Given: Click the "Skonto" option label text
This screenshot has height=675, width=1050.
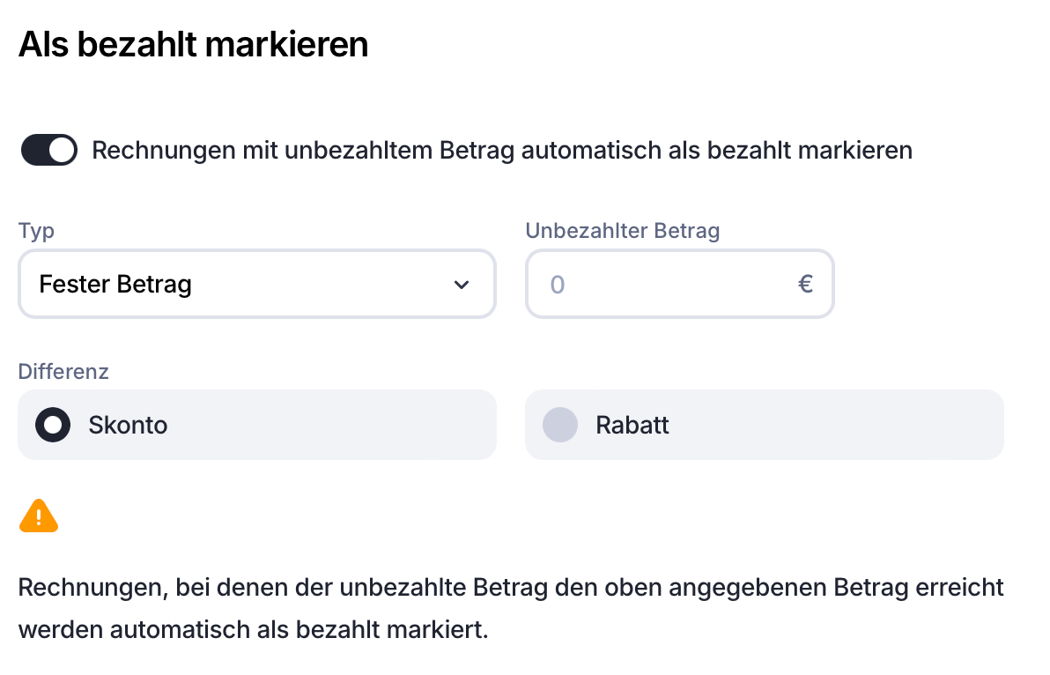Looking at the screenshot, I should tap(128, 425).
